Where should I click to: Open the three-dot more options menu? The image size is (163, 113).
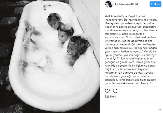pyautogui.click(x=160, y=109)
